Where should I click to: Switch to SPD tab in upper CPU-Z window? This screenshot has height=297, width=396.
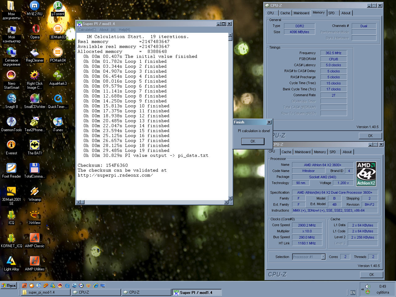point(332,13)
